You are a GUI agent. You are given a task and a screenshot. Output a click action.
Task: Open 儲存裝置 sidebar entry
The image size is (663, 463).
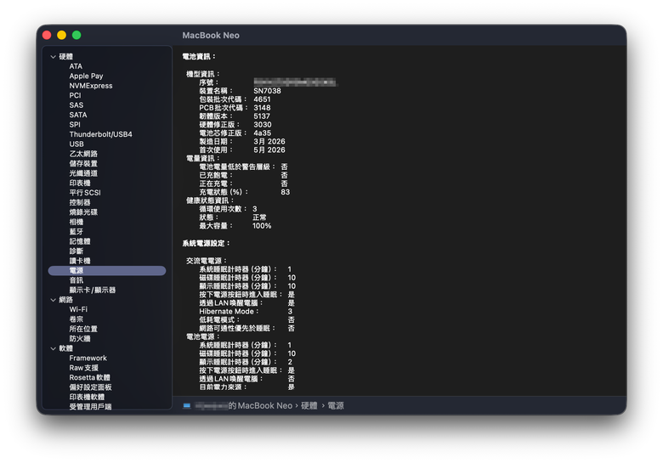pyautogui.click(x=83, y=163)
